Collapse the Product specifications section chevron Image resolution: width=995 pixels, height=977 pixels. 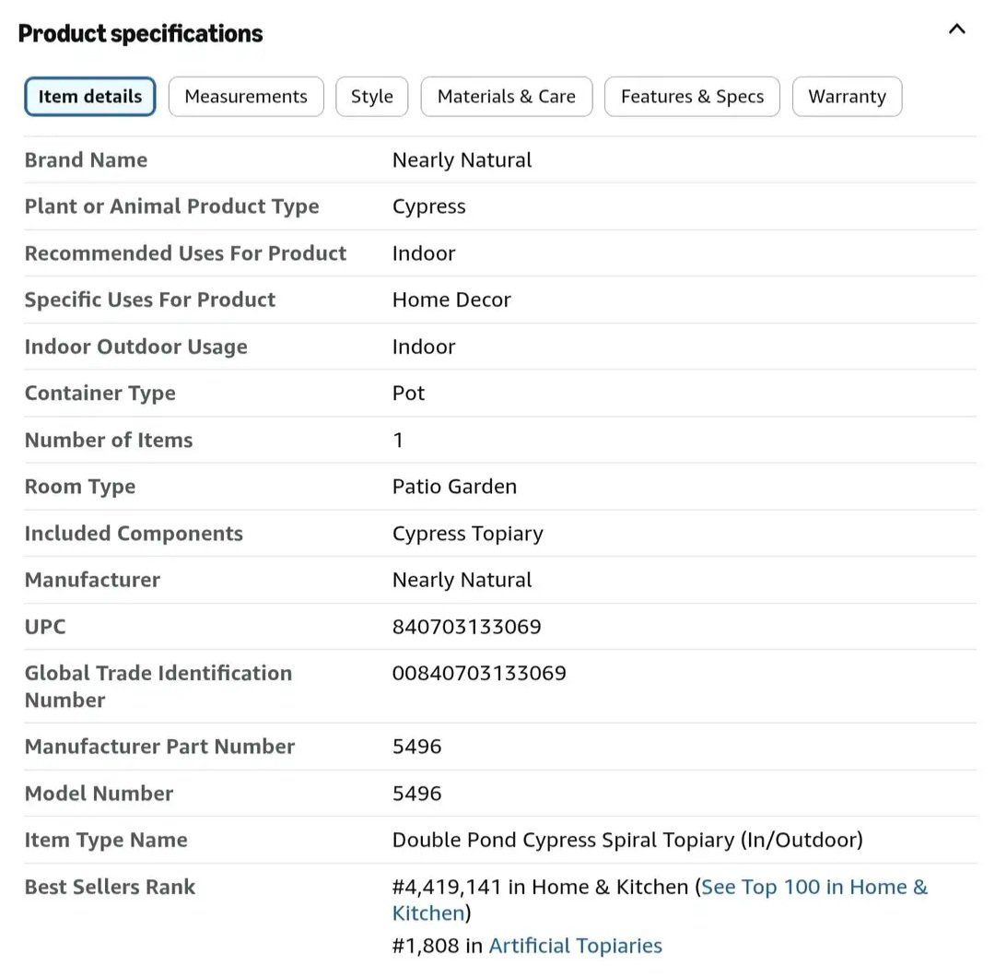957,29
